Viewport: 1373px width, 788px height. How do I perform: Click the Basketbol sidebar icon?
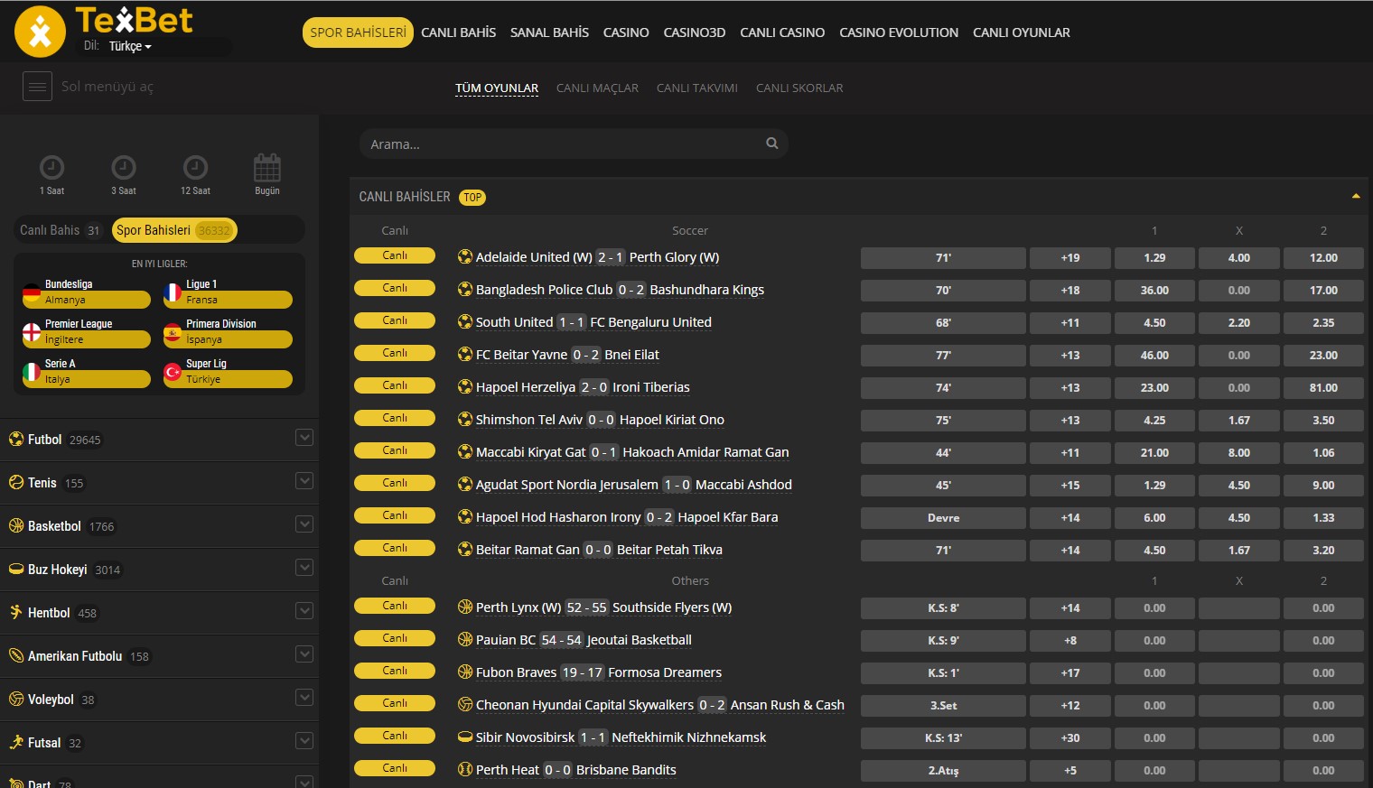[16, 525]
